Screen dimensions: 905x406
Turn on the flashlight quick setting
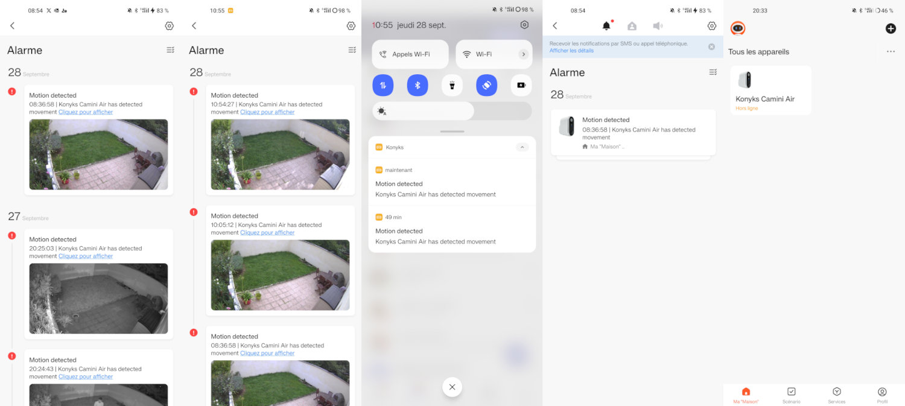(x=452, y=85)
